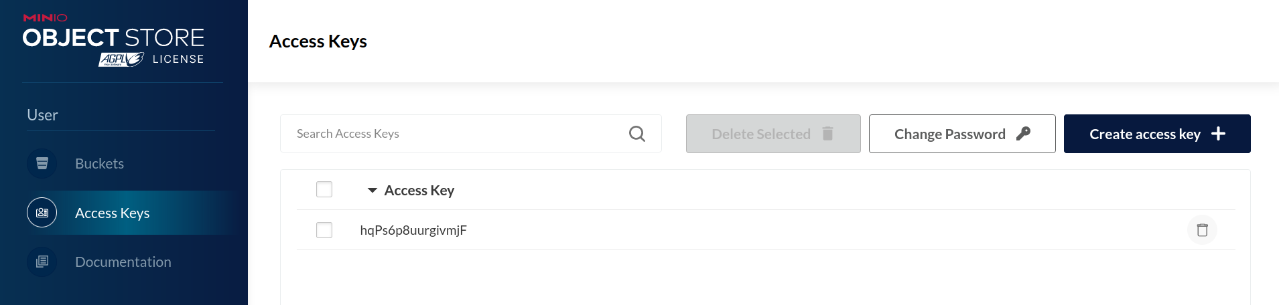Click the plus icon on Create access key
Viewport: 1279px width, 305px height.
point(1219,134)
